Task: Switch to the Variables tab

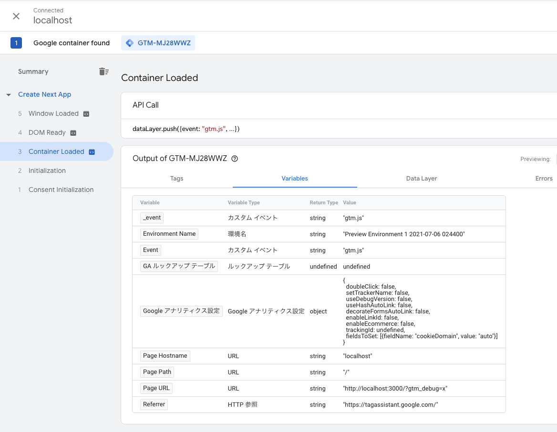Action: pyautogui.click(x=295, y=179)
